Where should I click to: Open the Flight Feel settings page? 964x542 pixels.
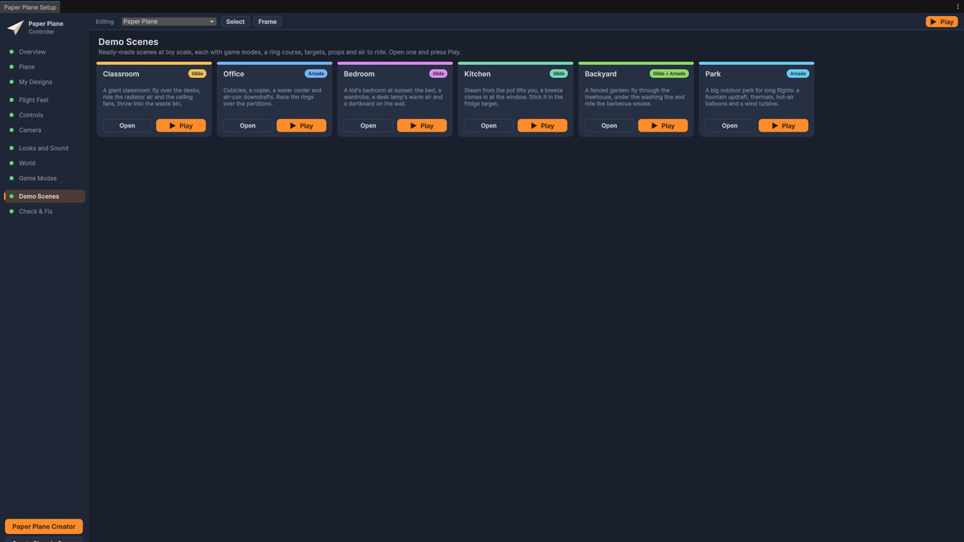44,100
